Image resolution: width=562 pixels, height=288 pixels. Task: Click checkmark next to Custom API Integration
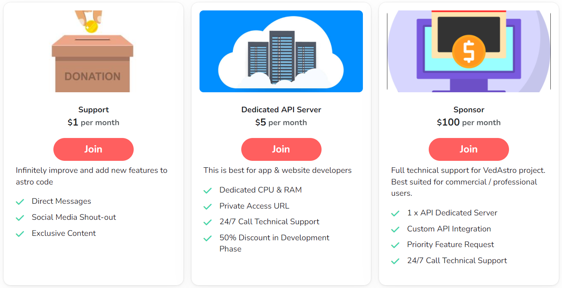click(x=395, y=229)
